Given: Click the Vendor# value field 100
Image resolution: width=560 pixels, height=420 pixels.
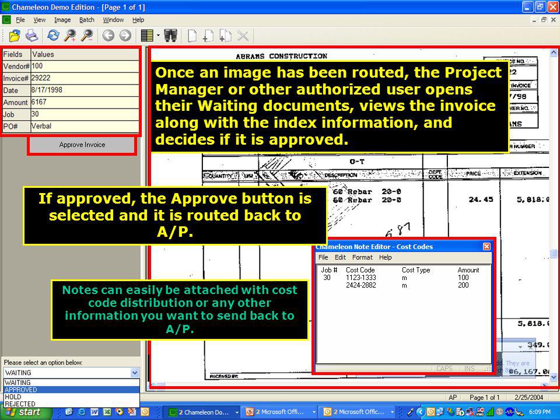Looking at the screenshot, I should 85,66.
